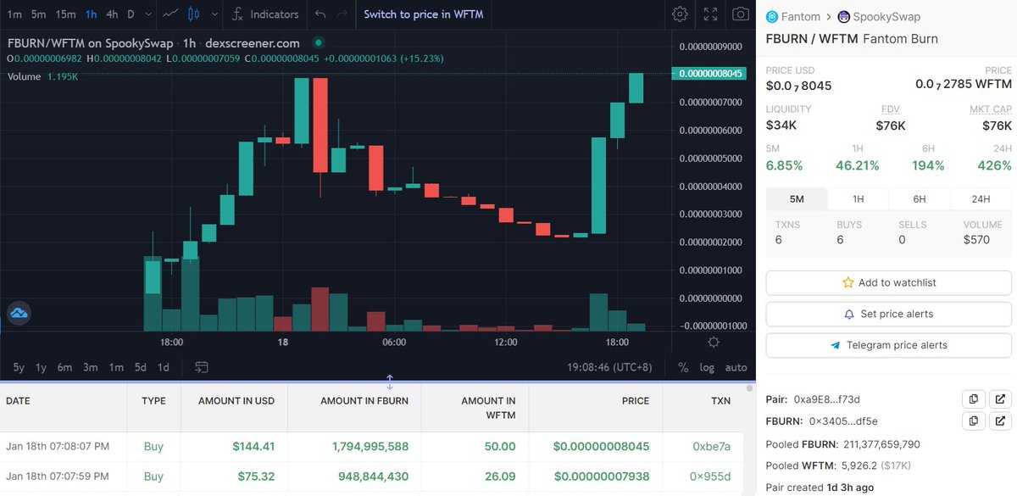Screen dimensions: 1017x496
Task: Choose the 1m date range at bottom
Action: [116, 367]
